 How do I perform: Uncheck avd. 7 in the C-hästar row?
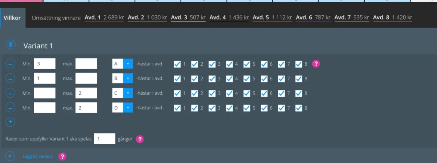281,93
